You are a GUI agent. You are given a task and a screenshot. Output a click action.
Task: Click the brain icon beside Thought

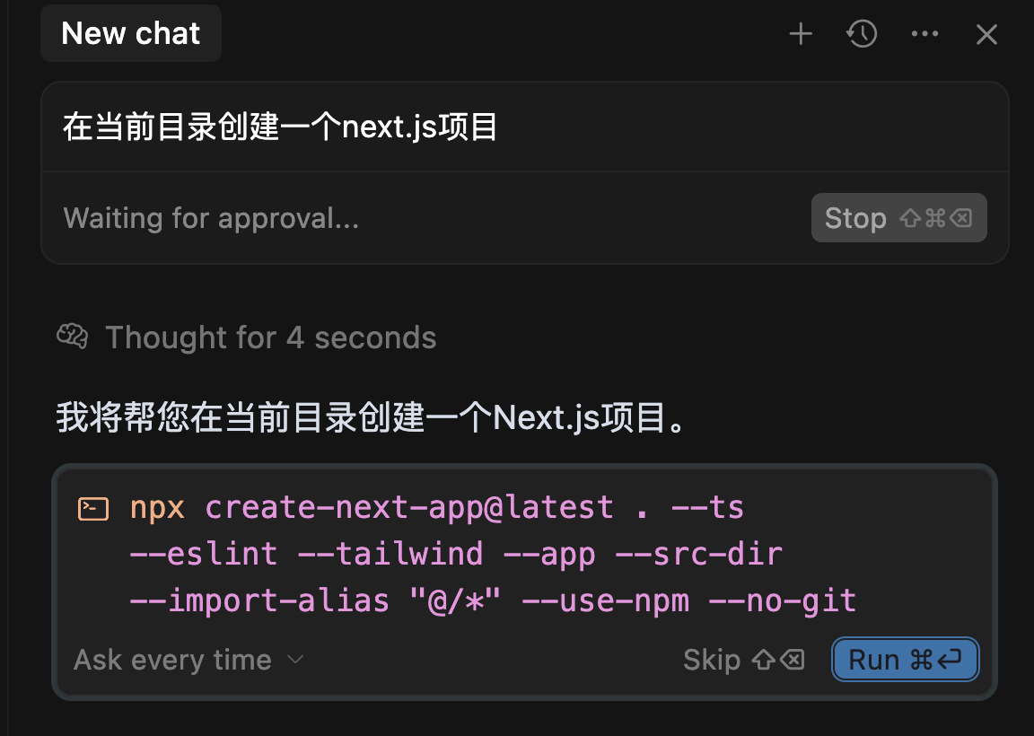click(x=72, y=337)
